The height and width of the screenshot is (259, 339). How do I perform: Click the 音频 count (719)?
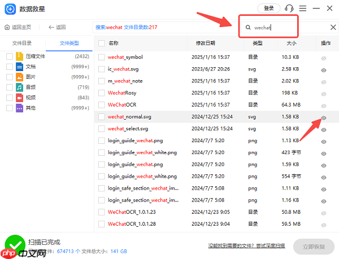click(x=83, y=87)
